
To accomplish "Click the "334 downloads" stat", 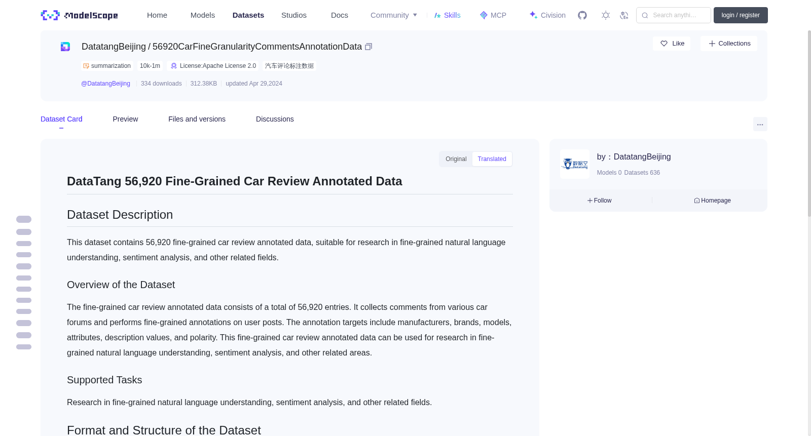I will coord(161,84).
